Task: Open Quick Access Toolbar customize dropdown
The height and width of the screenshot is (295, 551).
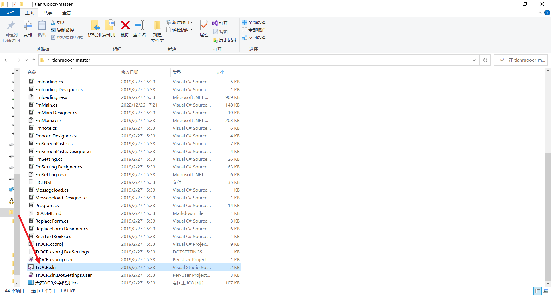Action: click(x=28, y=4)
